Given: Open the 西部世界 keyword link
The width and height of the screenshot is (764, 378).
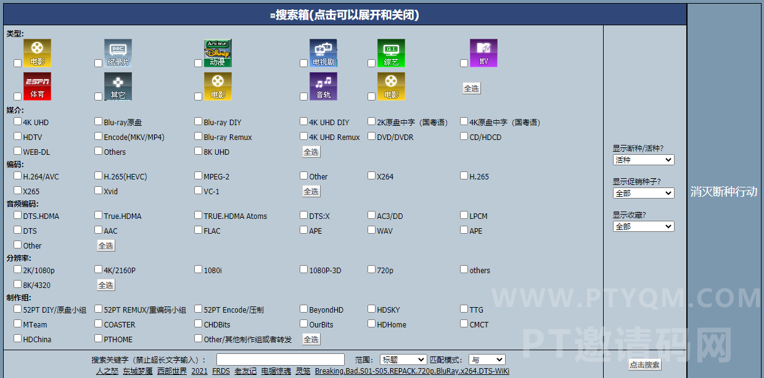Looking at the screenshot, I should point(172,371).
